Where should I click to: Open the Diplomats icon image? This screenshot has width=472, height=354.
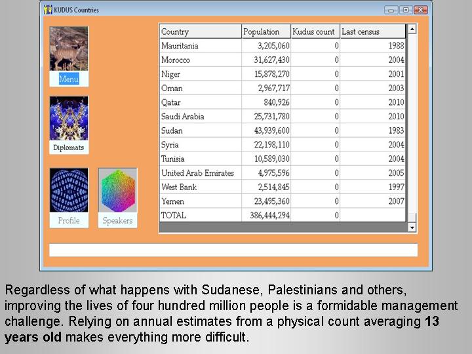[x=69, y=119]
